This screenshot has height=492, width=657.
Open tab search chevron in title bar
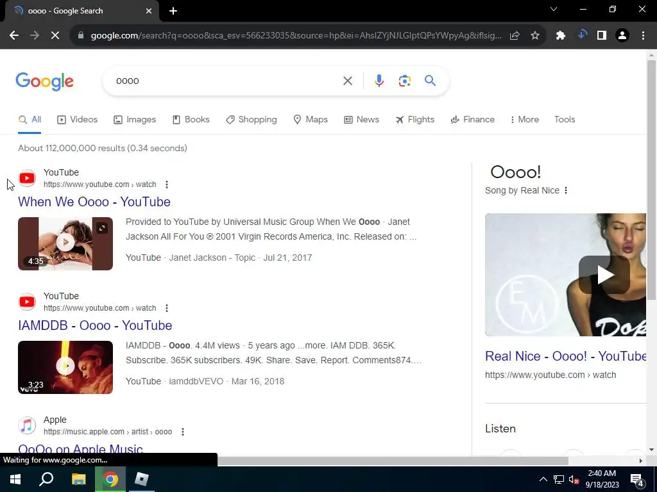[554, 9]
